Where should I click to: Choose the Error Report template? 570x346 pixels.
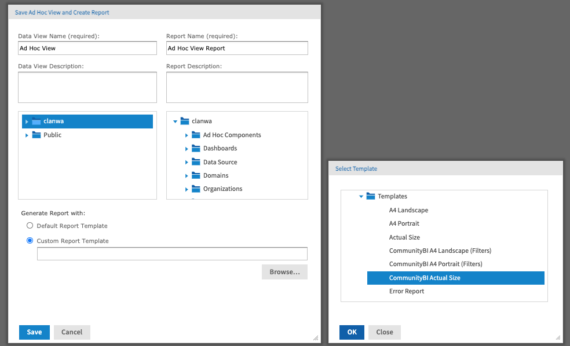tap(407, 291)
